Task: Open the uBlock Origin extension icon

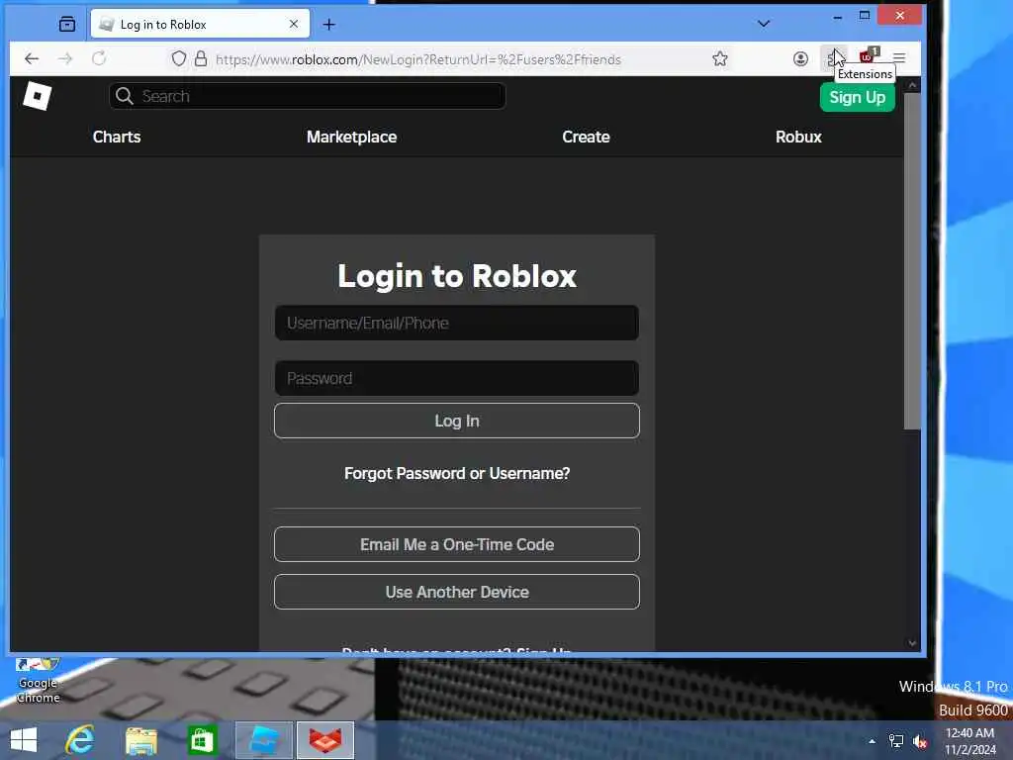Action: (x=868, y=56)
